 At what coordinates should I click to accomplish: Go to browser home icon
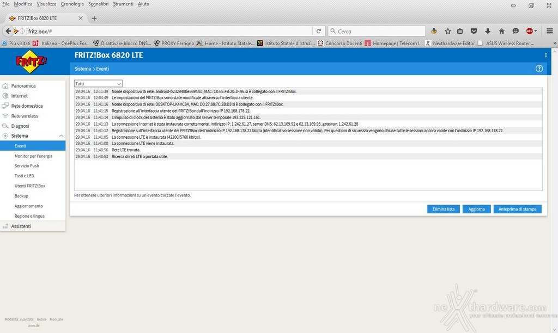(x=501, y=31)
